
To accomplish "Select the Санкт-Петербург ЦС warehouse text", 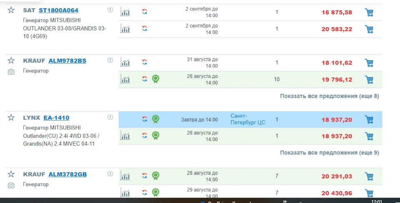I will (x=247, y=119).
